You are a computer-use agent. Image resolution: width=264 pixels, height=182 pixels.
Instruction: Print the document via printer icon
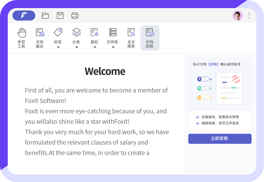coord(75,16)
